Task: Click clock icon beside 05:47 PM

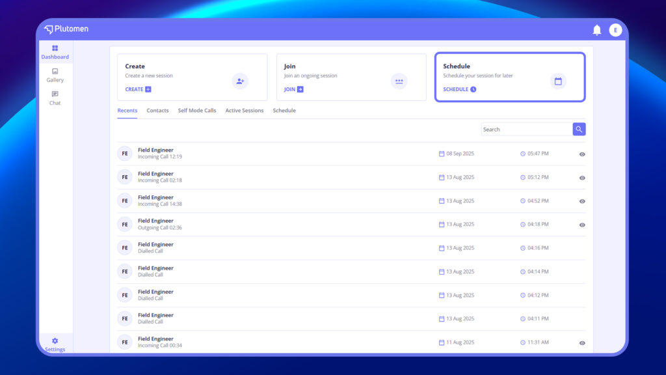Action: pyautogui.click(x=523, y=154)
